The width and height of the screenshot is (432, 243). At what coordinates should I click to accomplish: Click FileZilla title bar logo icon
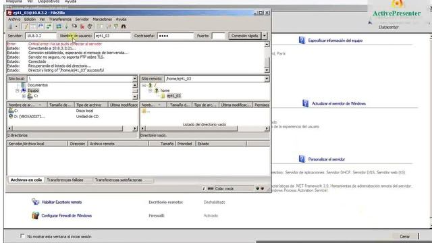(9, 13)
